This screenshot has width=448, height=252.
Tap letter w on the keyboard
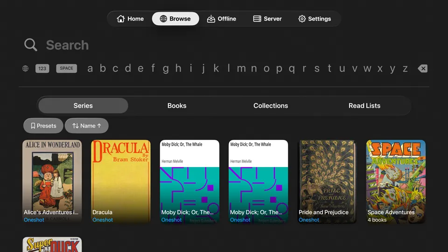point(367,69)
